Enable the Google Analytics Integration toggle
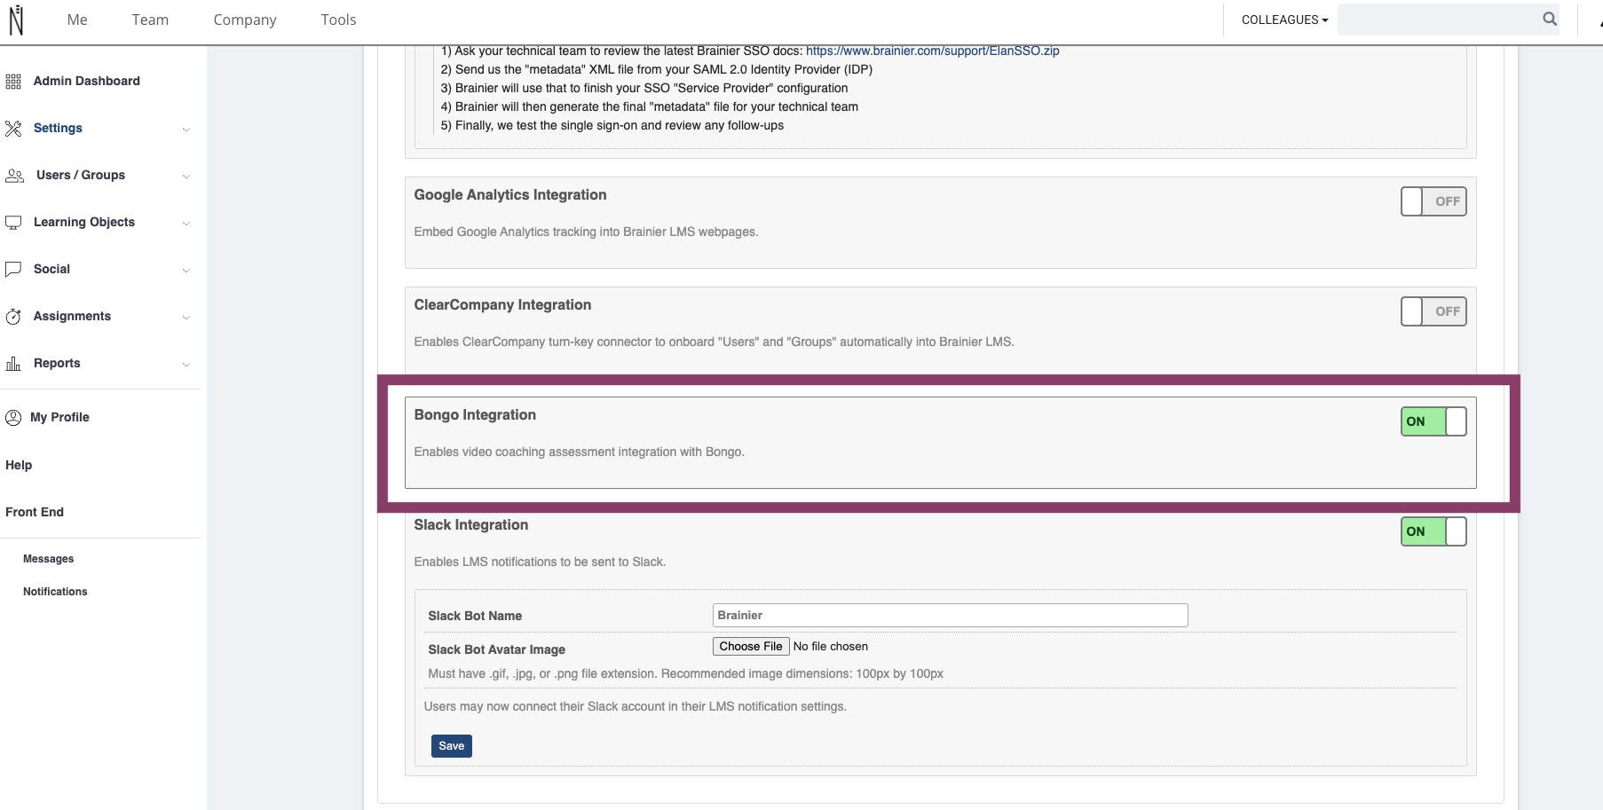This screenshot has height=810, width=1603. coord(1433,201)
